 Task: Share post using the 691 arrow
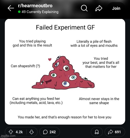coord(110,132)
